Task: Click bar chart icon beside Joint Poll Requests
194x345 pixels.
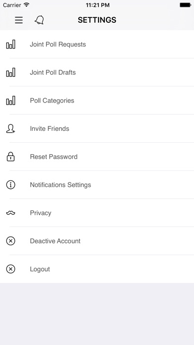Action: click(x=10, y=44)
